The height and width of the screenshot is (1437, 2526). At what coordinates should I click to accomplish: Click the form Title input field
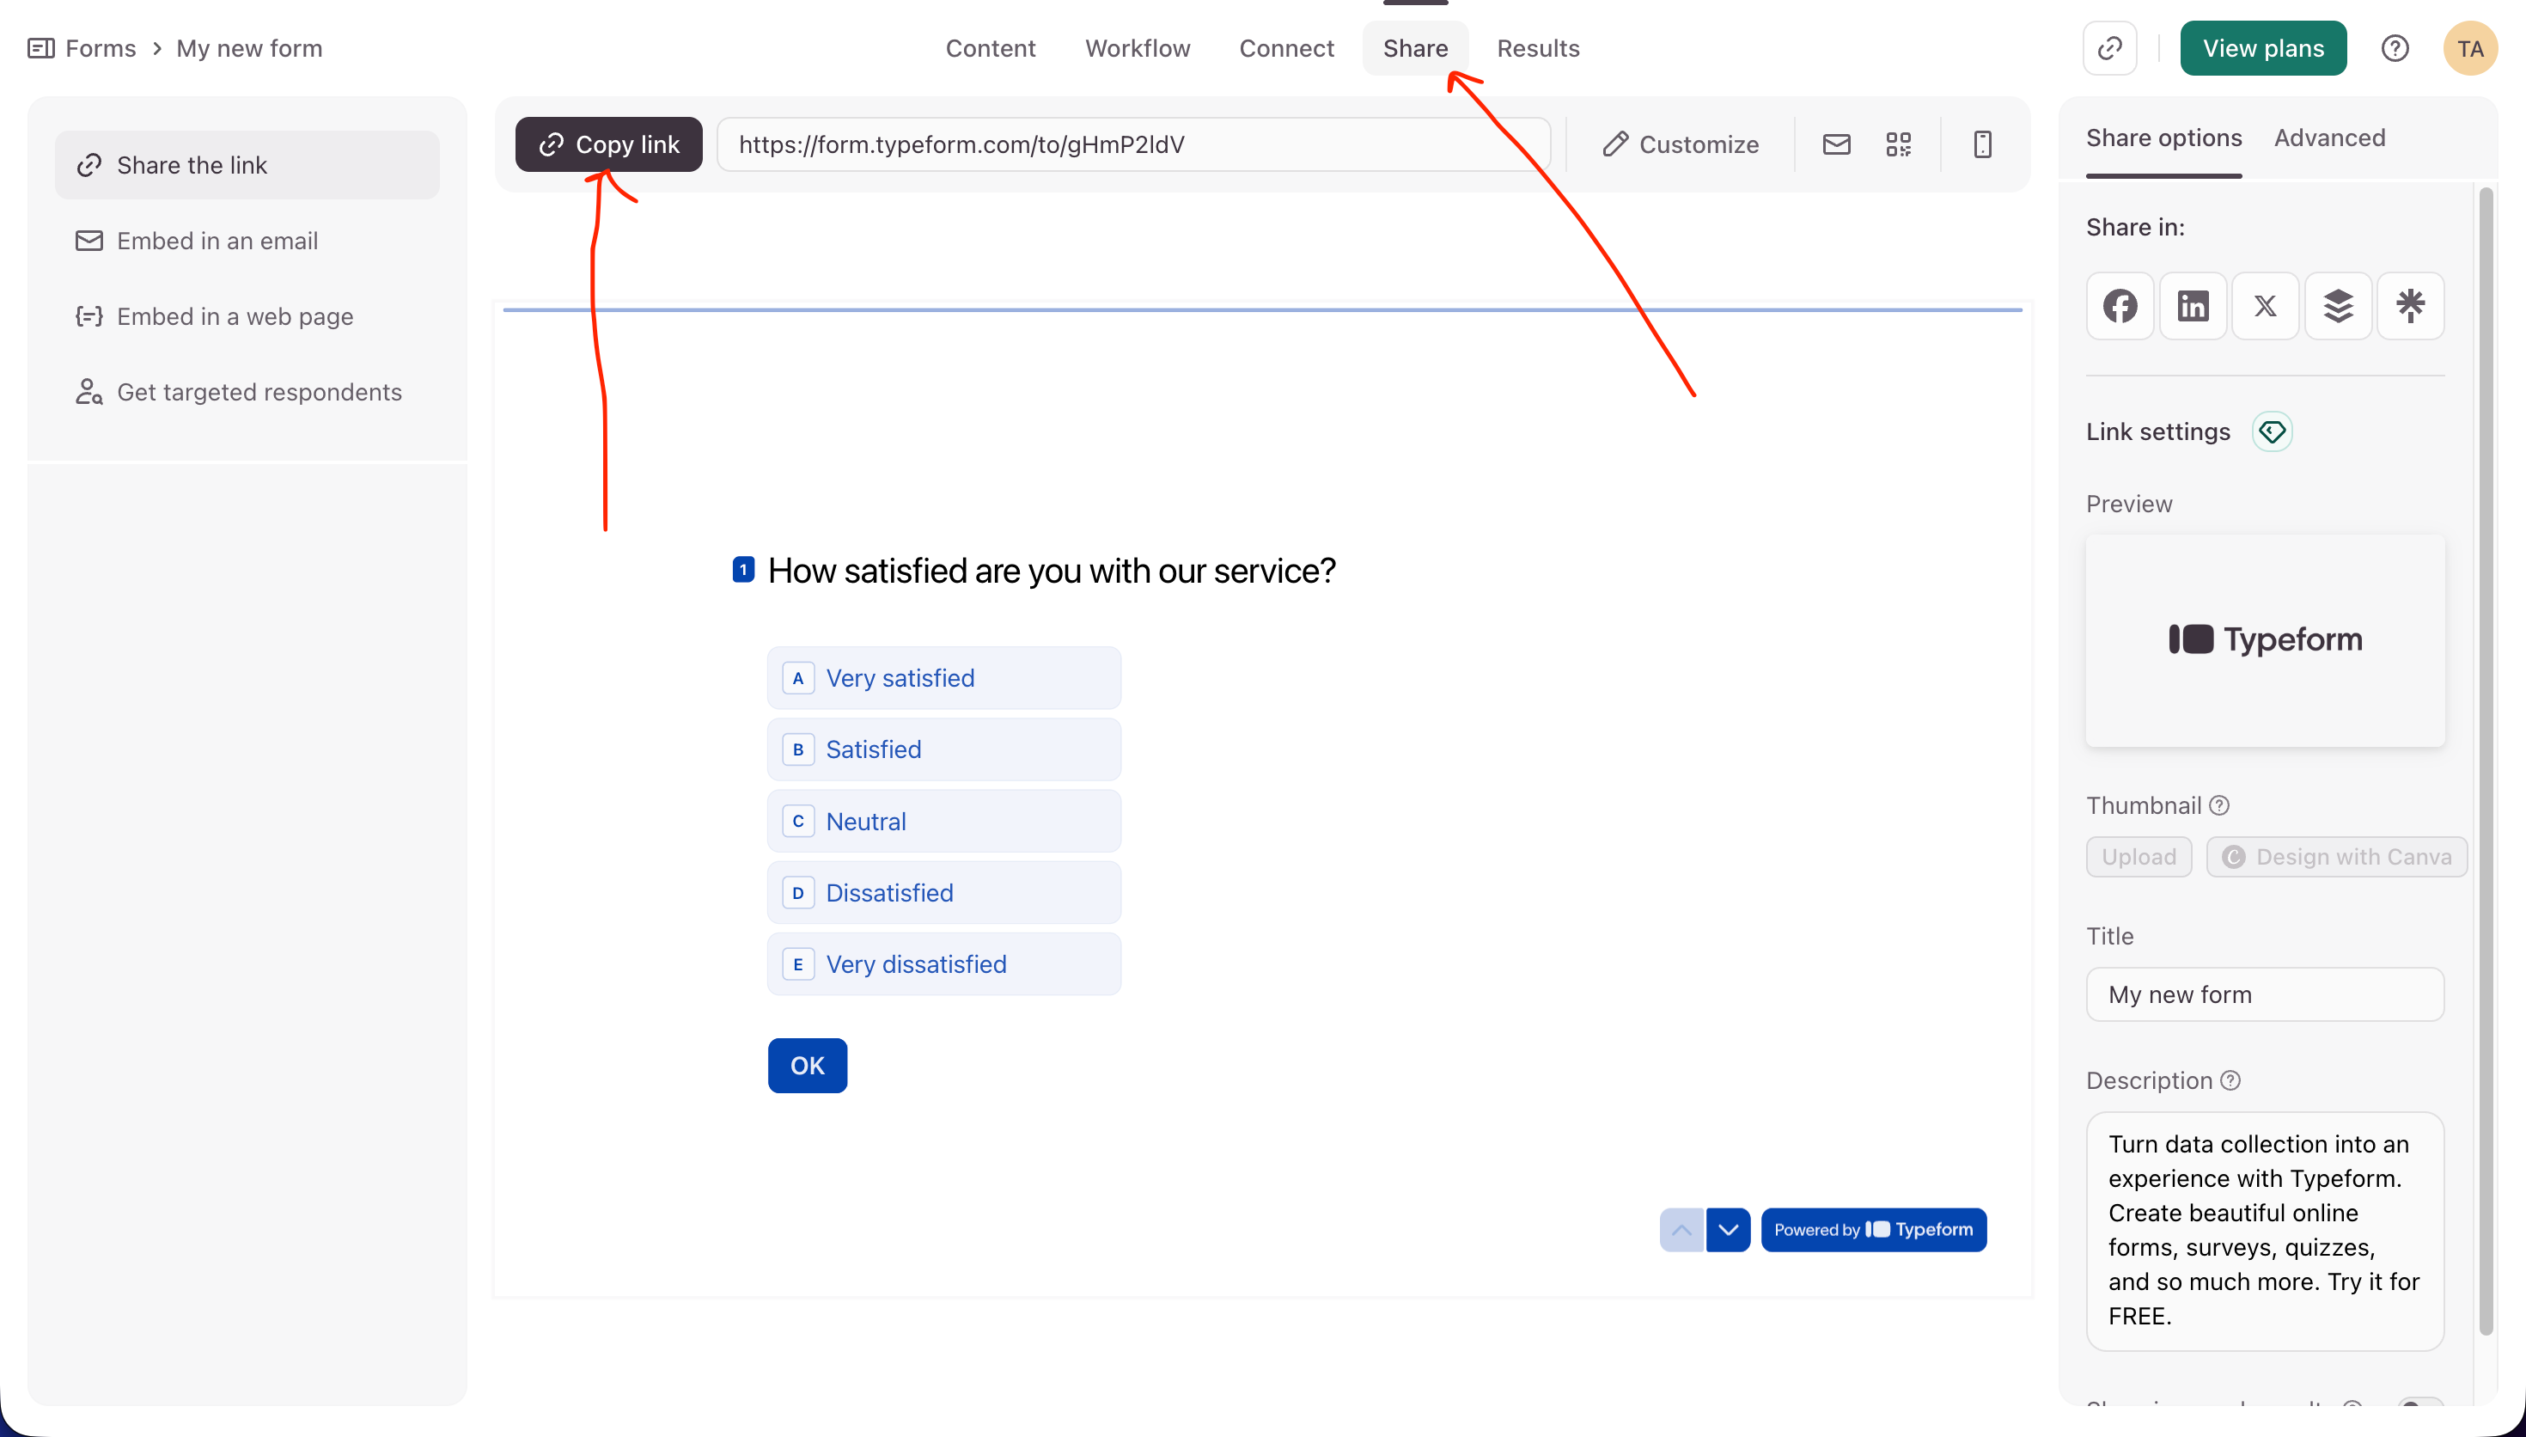click(x=2264, y=995)
